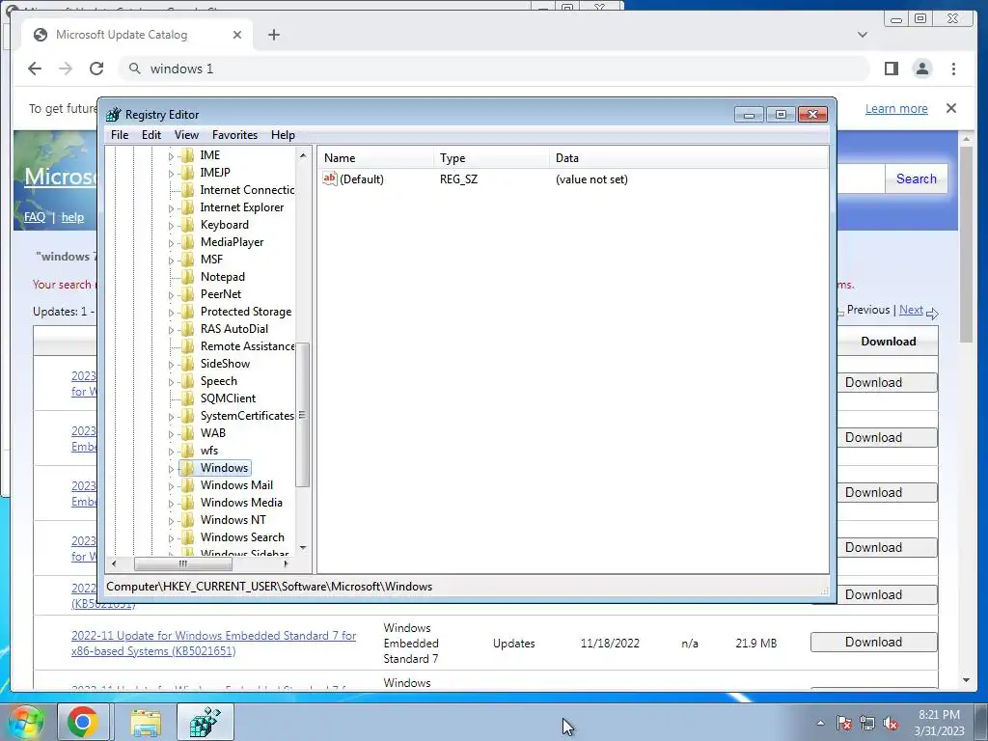Expand the PeerNet registry key
Image resolution: width=988 pixels, height=741 pixels.
pyautogui.click(x=171, y=295)
